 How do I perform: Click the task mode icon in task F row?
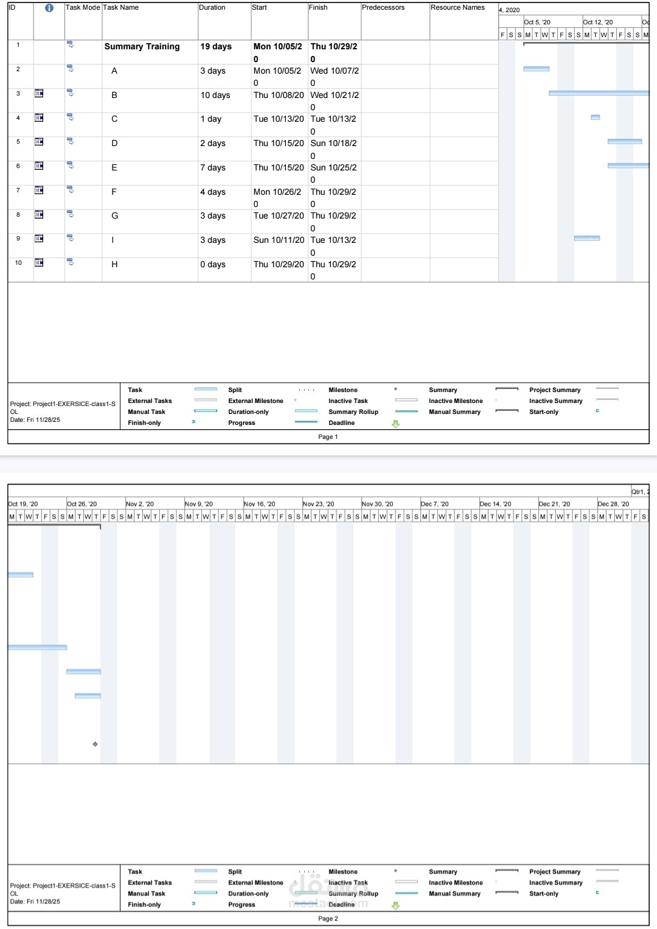click(70, 189)
